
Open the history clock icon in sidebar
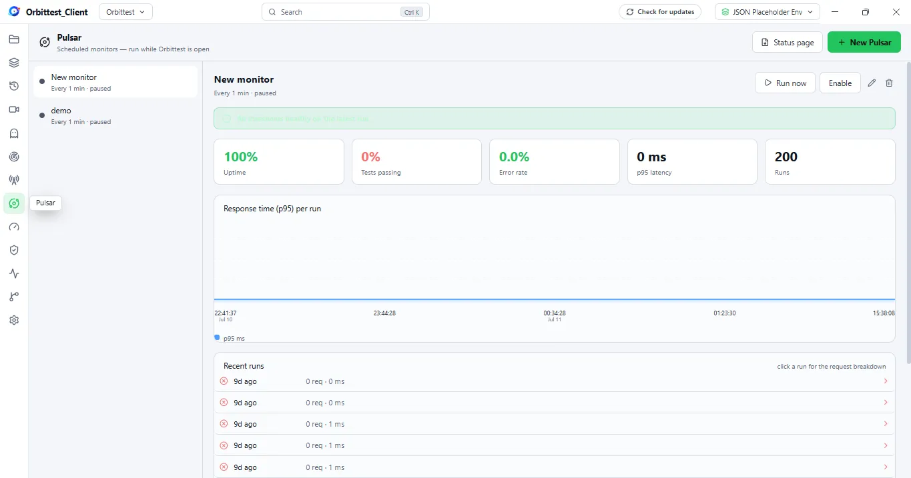pyautogui.click(x=14, y=86)
